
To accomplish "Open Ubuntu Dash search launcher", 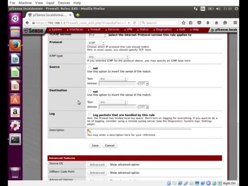I will [x=15, y=19].
